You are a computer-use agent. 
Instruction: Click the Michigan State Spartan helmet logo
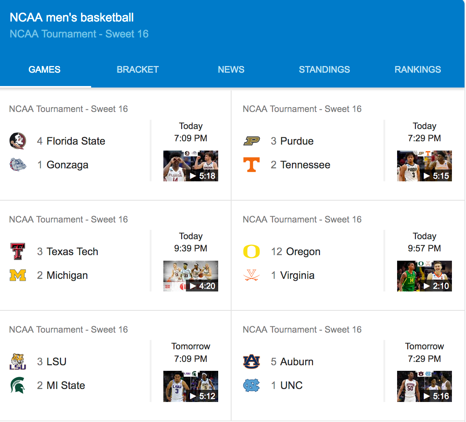click(18, 385)
